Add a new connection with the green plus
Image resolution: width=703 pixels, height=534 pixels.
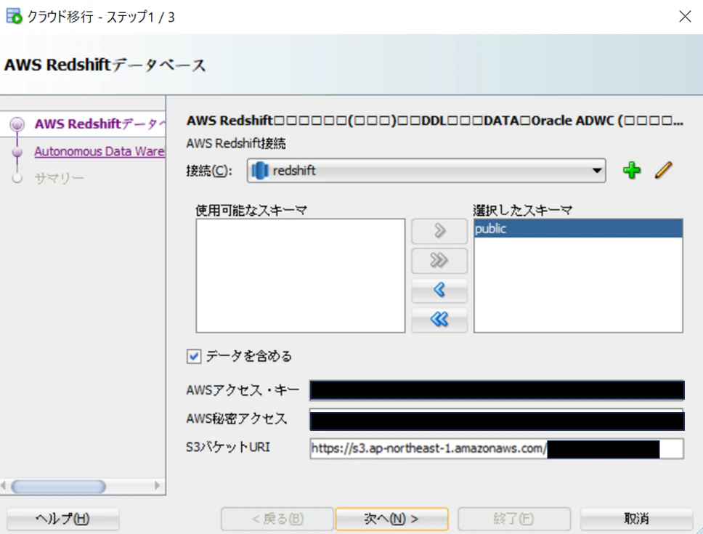point(632,171)
